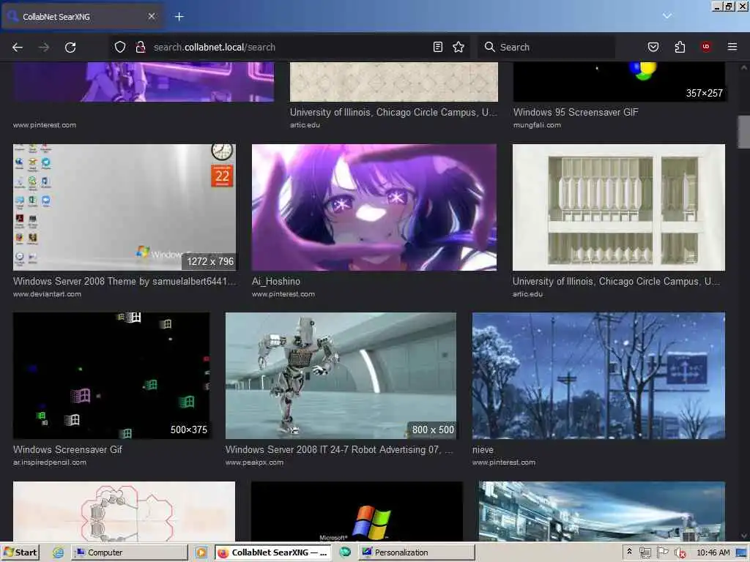
Task: Open the Firefox hamburger menu
Action: pyautogui.click(x=732, y=47)
